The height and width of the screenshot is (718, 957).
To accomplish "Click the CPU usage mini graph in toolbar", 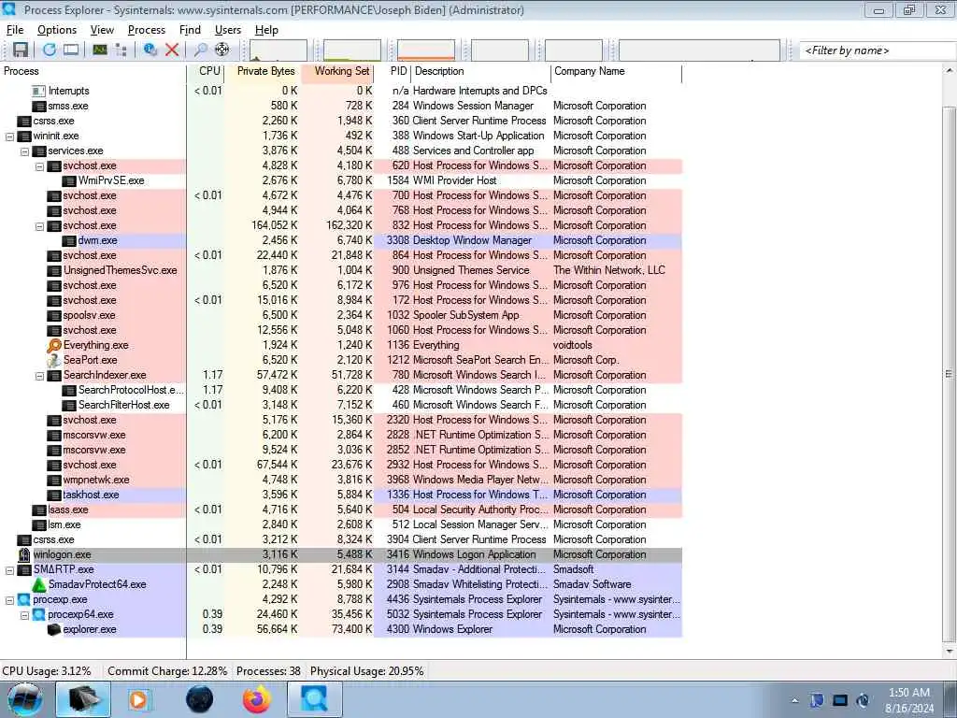I will point(279,50).
